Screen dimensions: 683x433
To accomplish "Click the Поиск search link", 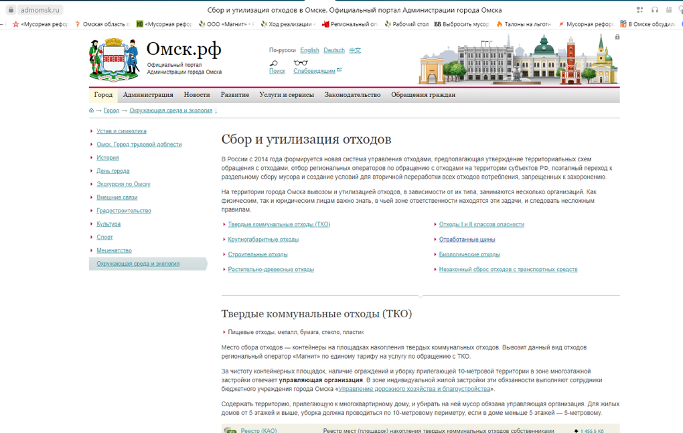I will 277,71.
